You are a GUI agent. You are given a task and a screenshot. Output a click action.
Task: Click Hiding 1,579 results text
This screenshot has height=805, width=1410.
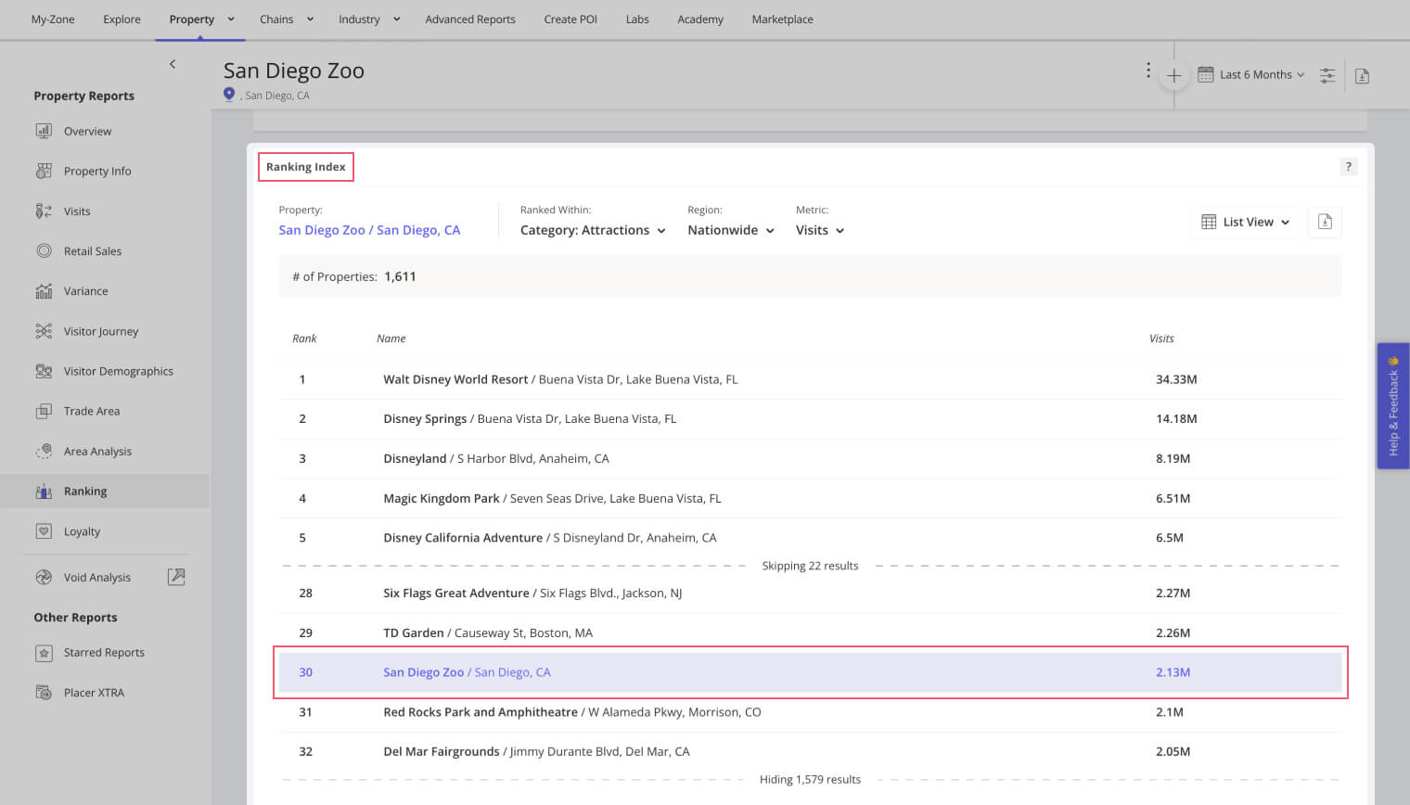pyautogui.click(x=810, y=780)
